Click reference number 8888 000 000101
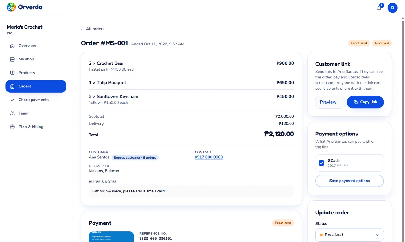Viewport: 405px width, 242px height. point(156,239)
